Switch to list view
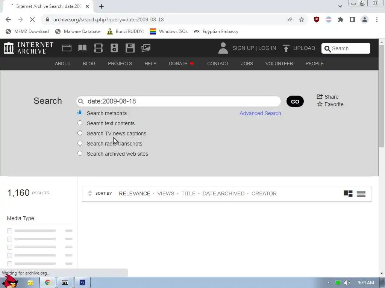Viewport: 385px width, 288px height. pos(361,194)
